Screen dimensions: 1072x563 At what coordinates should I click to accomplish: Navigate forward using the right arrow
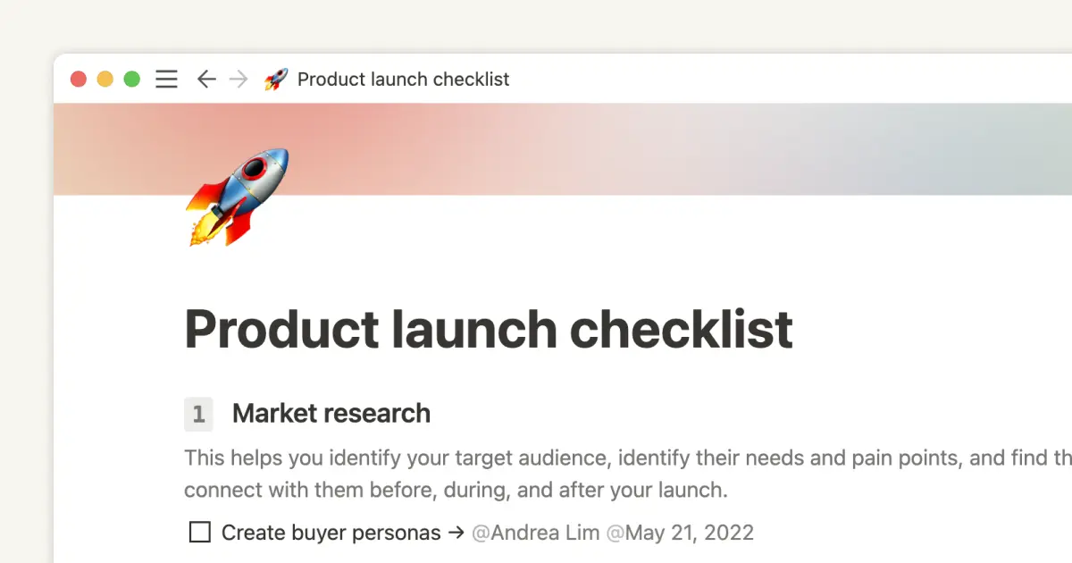[239, 79]
